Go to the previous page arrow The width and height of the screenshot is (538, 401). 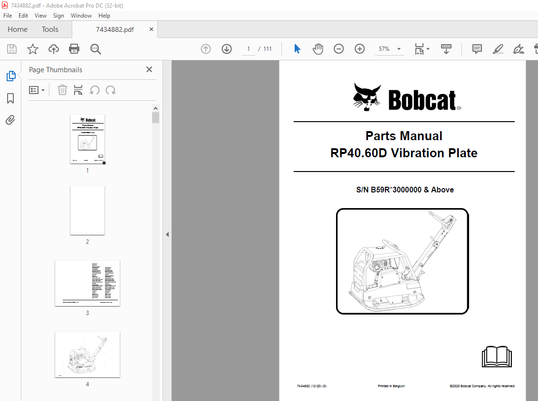[x=205, y=49]
